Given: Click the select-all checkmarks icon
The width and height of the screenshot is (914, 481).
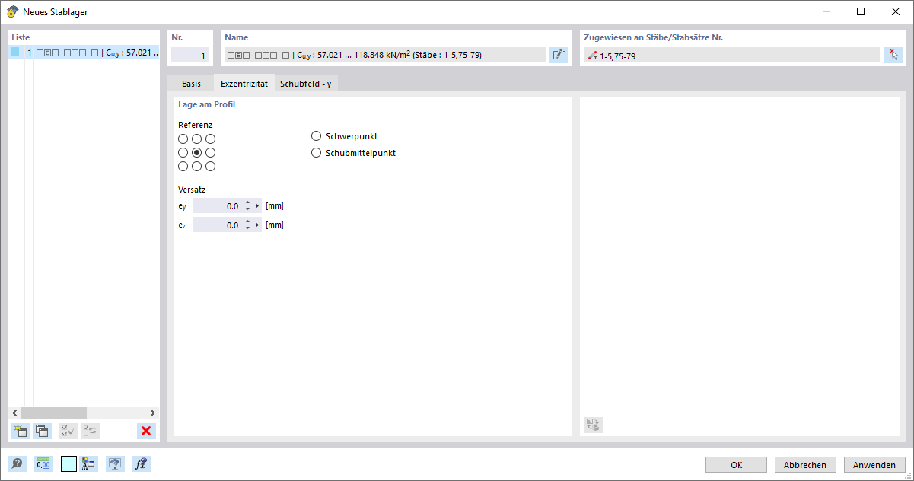Looking at the screenshot, I should tap(68, 431).
